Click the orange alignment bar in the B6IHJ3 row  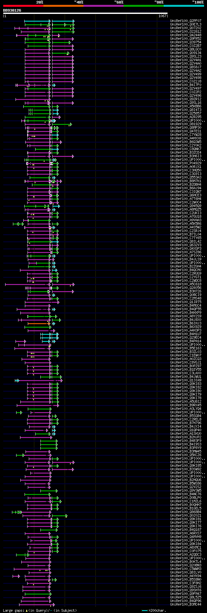tap(39, 323)
